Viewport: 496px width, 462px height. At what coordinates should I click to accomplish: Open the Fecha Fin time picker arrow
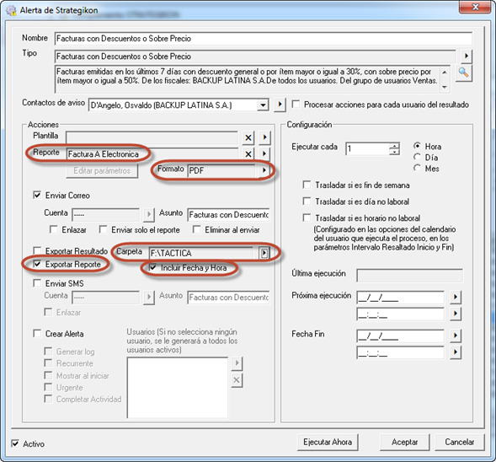point(456,352)
